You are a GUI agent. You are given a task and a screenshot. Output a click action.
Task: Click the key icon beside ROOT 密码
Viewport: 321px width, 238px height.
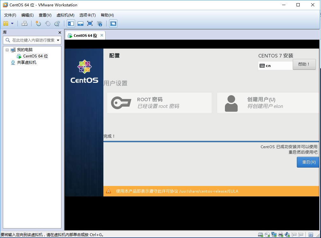click(x=121, y=103)
